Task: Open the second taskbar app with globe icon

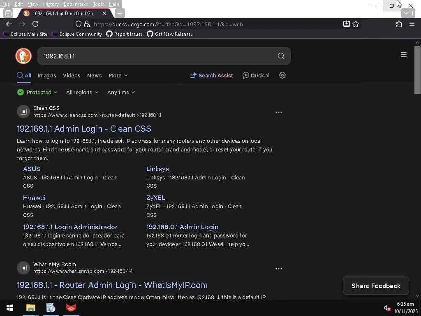Action: 51,308
